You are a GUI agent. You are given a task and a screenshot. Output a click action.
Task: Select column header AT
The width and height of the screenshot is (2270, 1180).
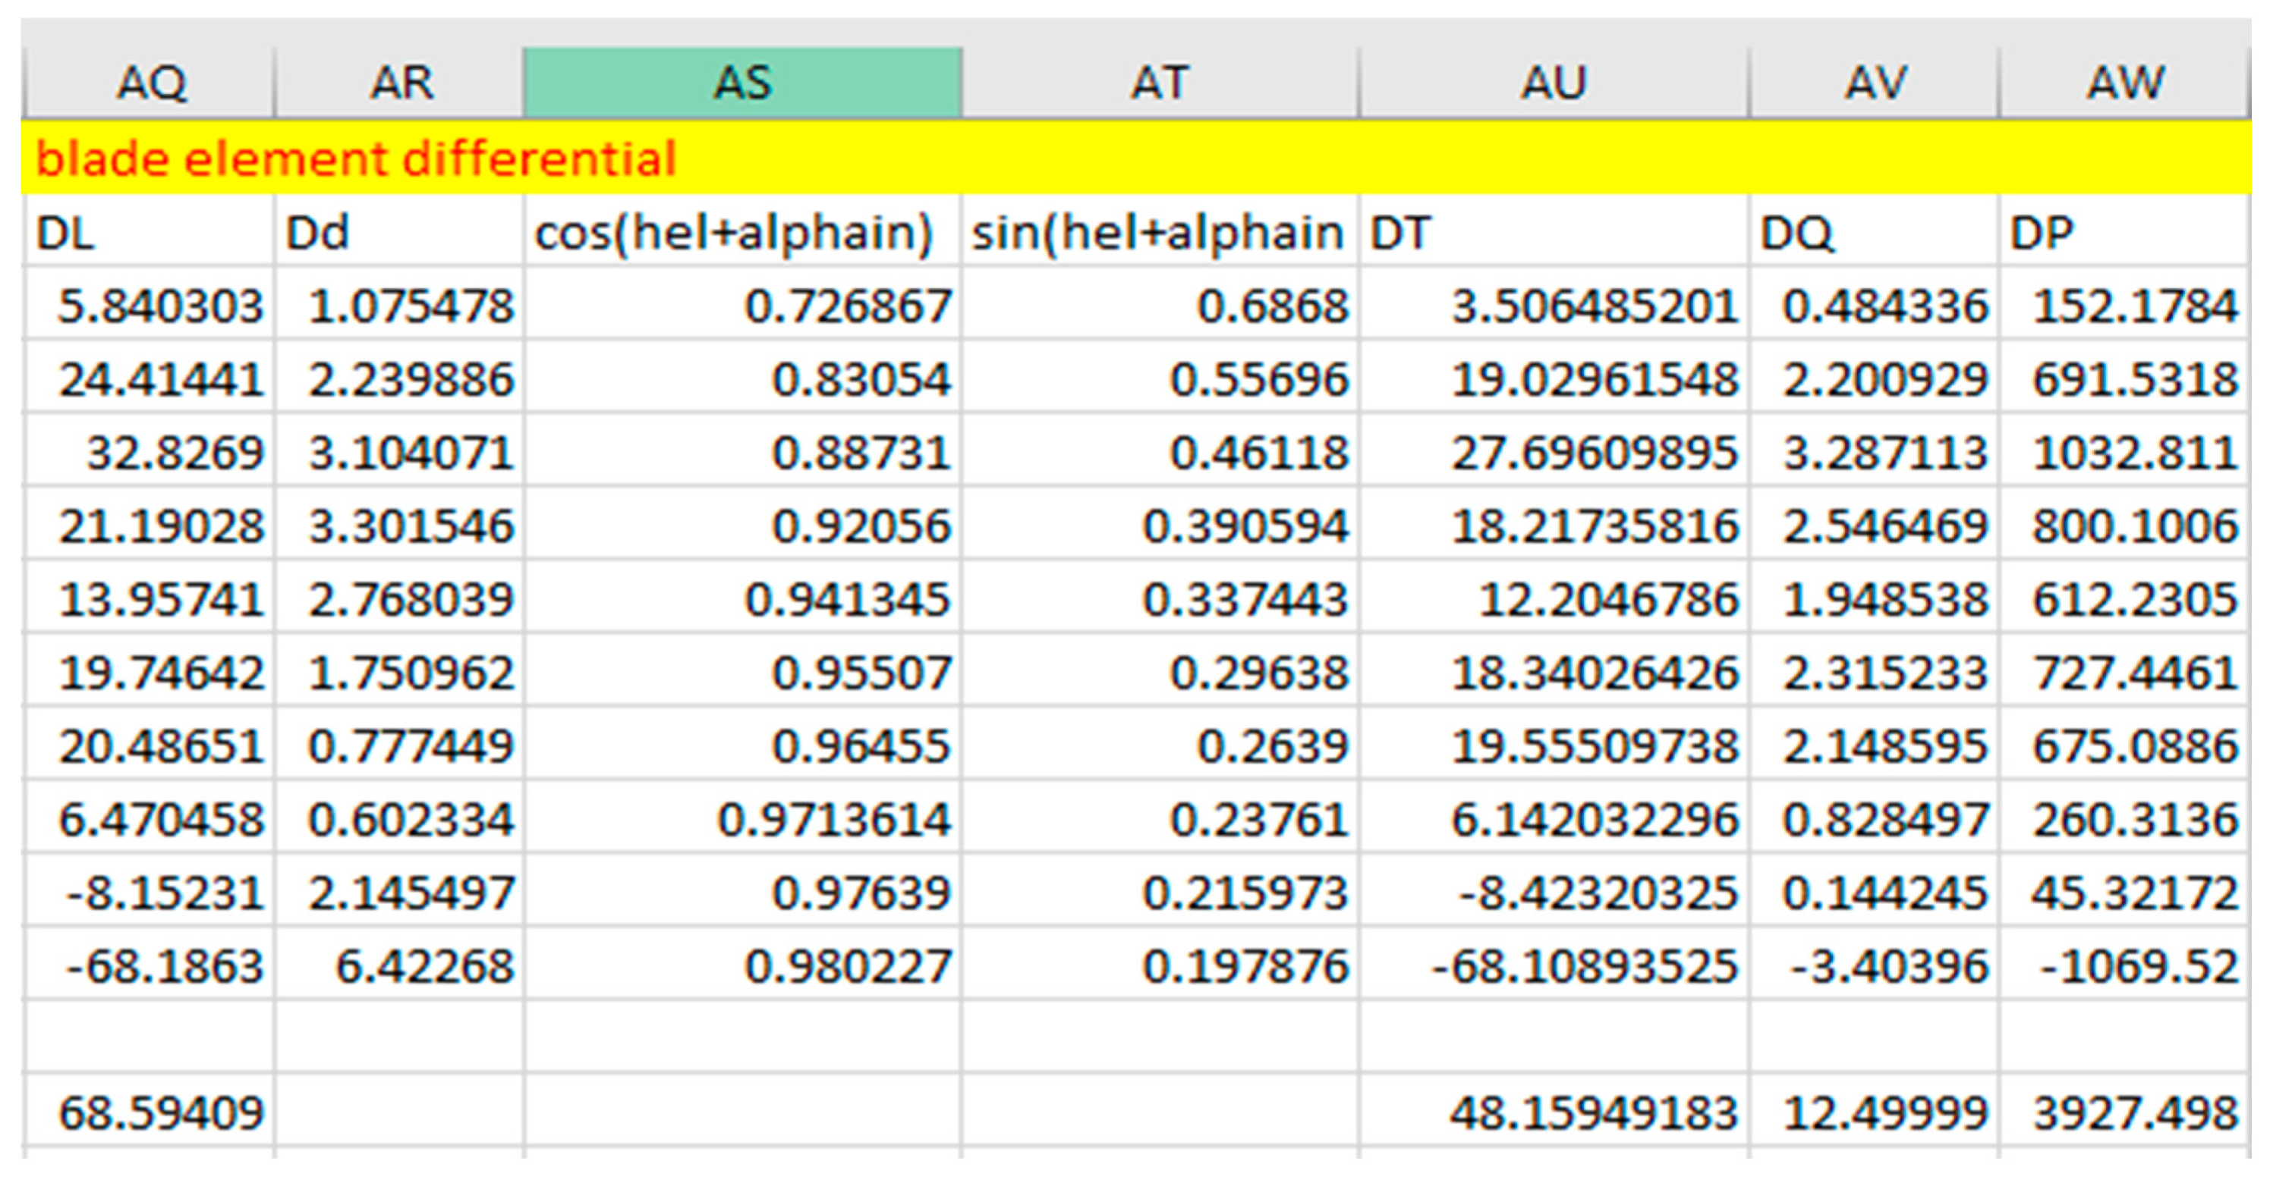[1160, 83]
